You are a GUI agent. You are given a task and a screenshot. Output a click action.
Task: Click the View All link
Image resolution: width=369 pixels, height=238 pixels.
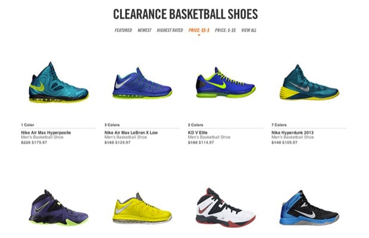(249, 30)
